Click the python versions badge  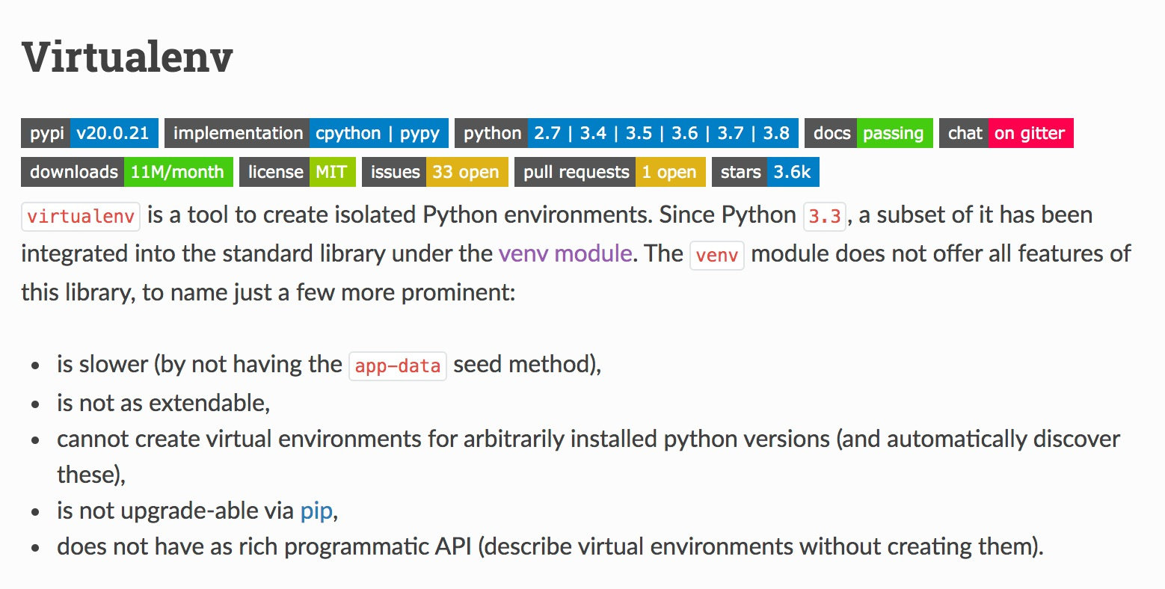click(627, 133)
